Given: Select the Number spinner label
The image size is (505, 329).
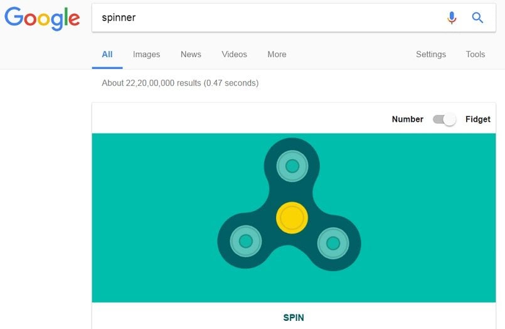Looking at the screenshot, I should click(407, 119).
